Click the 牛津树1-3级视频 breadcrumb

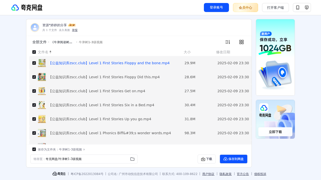[91, 42]
